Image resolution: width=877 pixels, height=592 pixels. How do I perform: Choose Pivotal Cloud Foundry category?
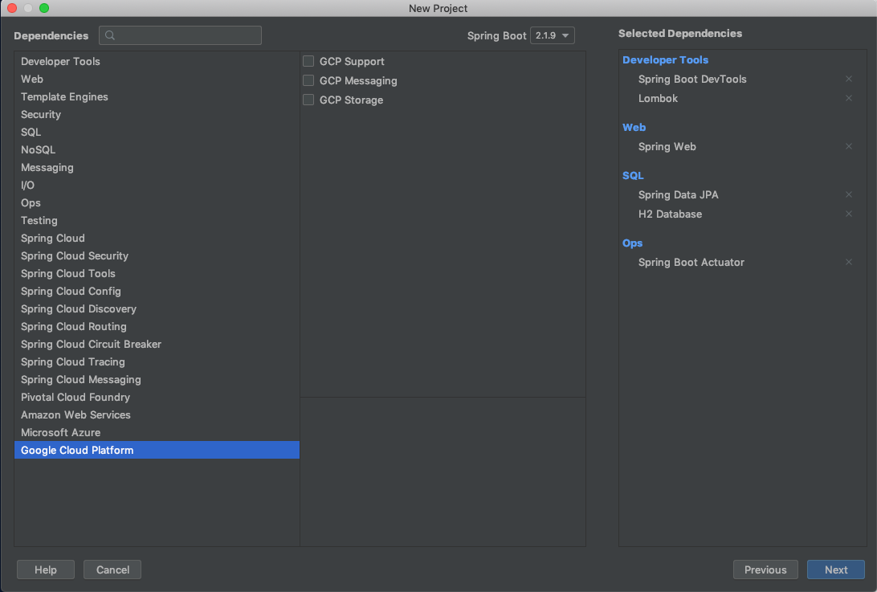(157, 397)
